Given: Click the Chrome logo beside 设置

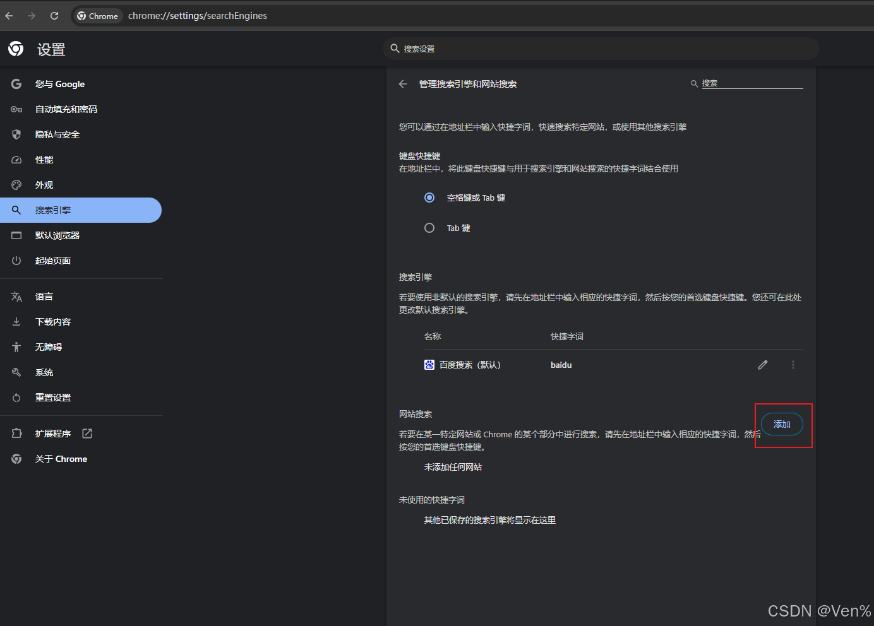Looking at the screenshot, I should [16, 49].
